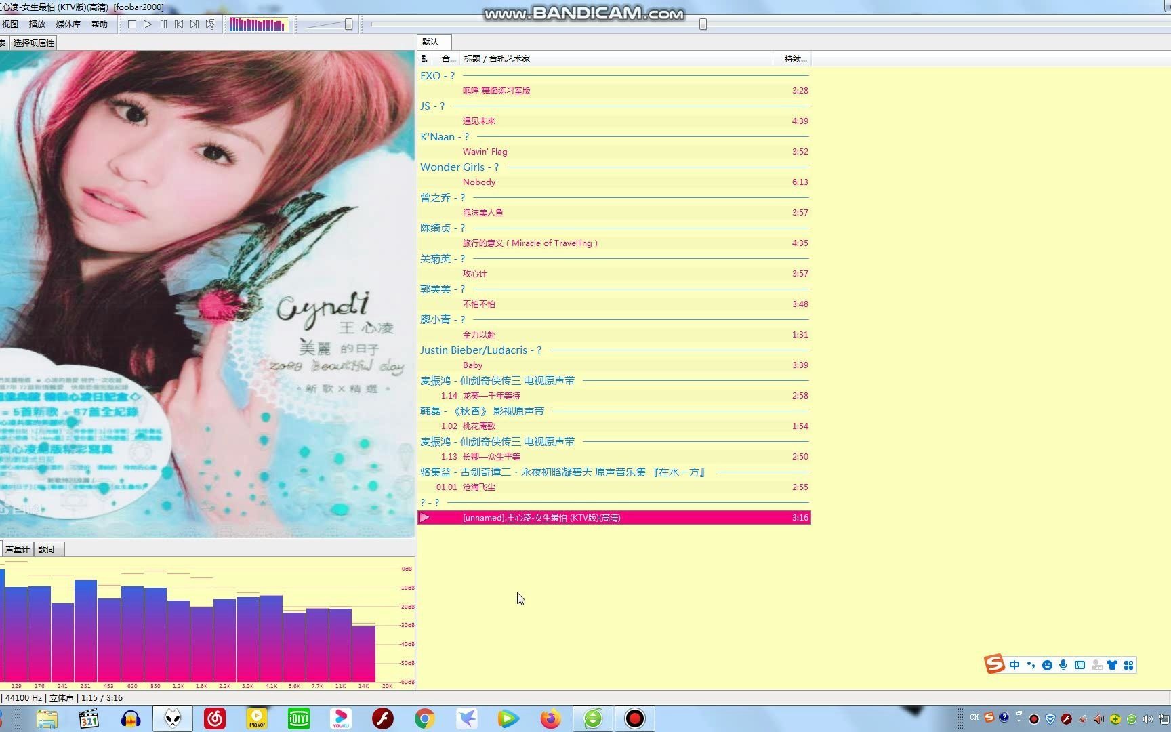The image size is (1171, 732).
Task: Go to the previous track
Action: click(x=179, y=24)
